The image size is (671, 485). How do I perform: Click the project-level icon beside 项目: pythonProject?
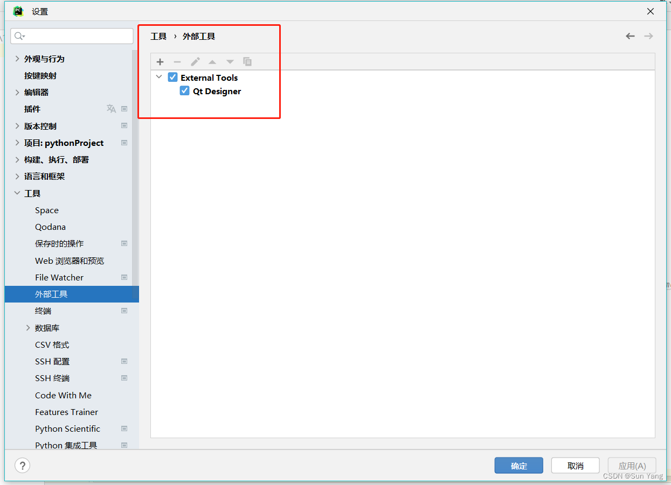[x=124, y=143]
